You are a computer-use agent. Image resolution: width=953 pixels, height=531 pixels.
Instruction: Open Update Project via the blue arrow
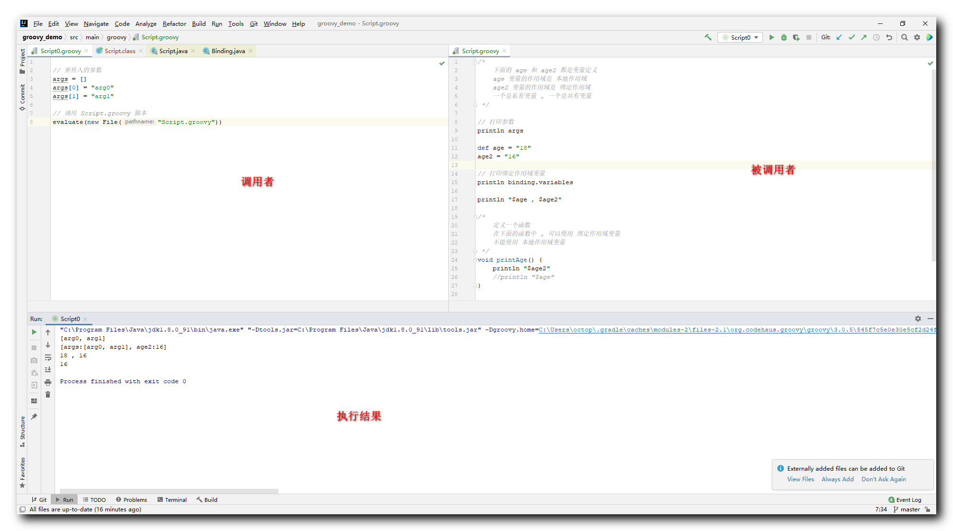point(839,37)
